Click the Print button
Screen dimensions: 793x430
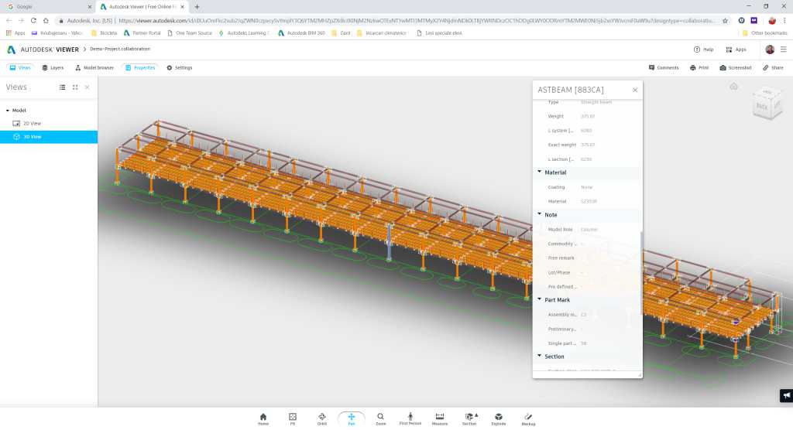(699, 68)
